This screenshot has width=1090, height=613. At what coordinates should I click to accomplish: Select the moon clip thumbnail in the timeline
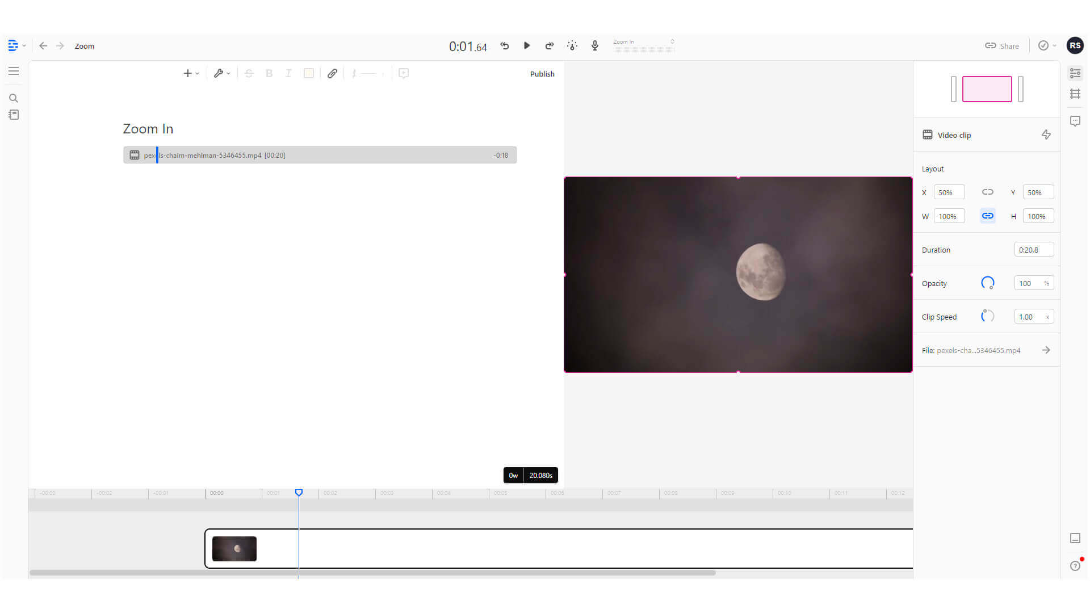234,548
